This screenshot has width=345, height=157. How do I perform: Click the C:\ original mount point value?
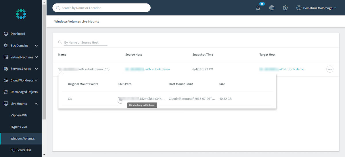70,99
